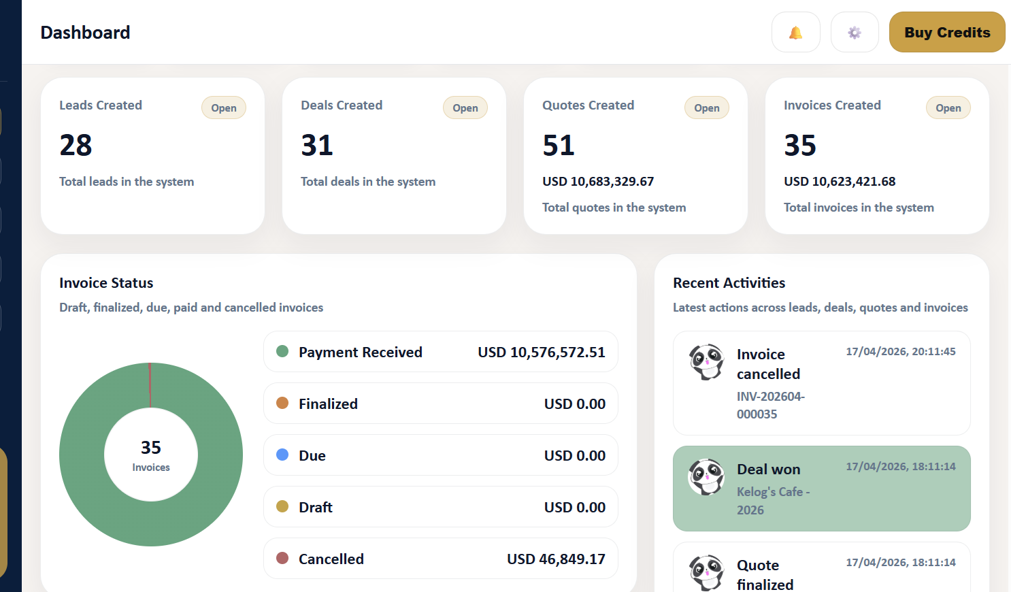Click the panda avatar on Quote finalized activity
Image resolution: width=1011 pixels, height=592 pixels.
706,572
